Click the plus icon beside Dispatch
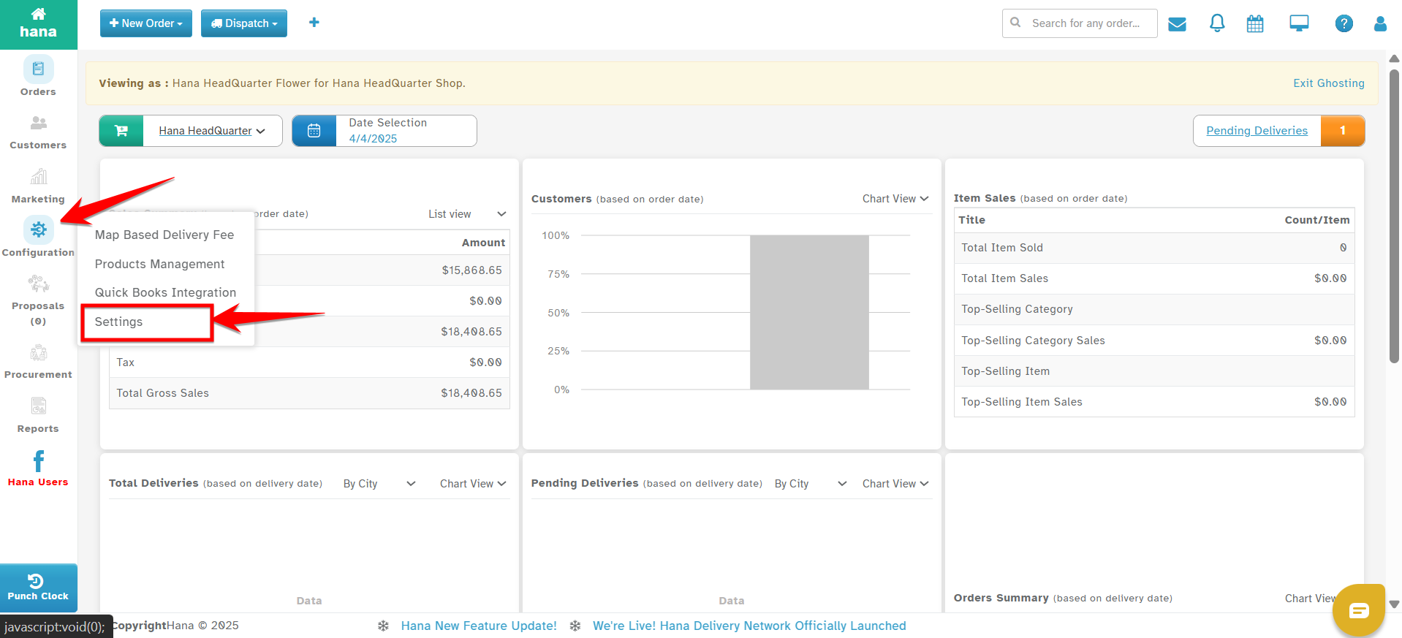 pos(314,23)
